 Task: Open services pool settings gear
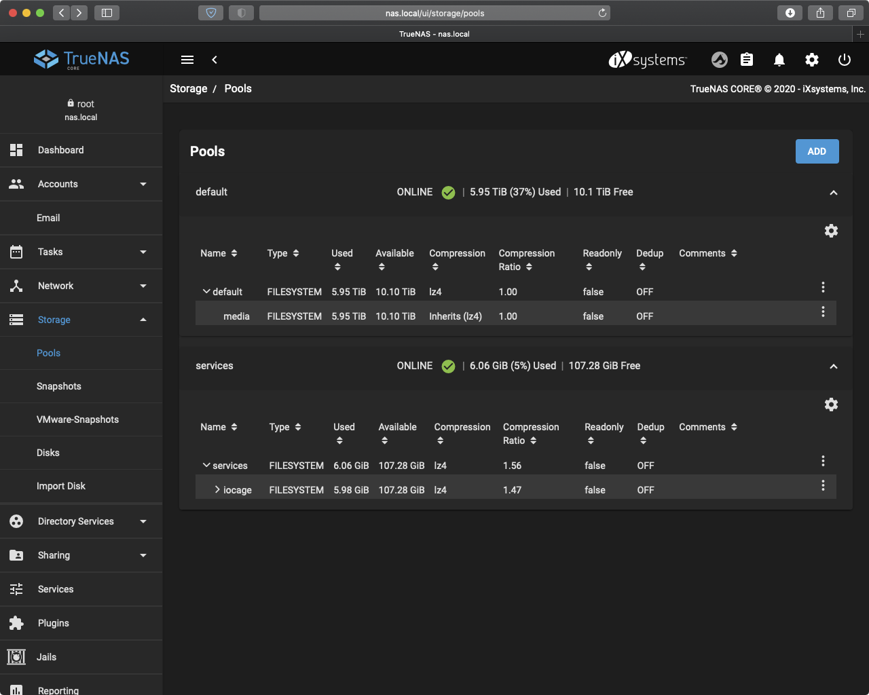coord(831,405)
